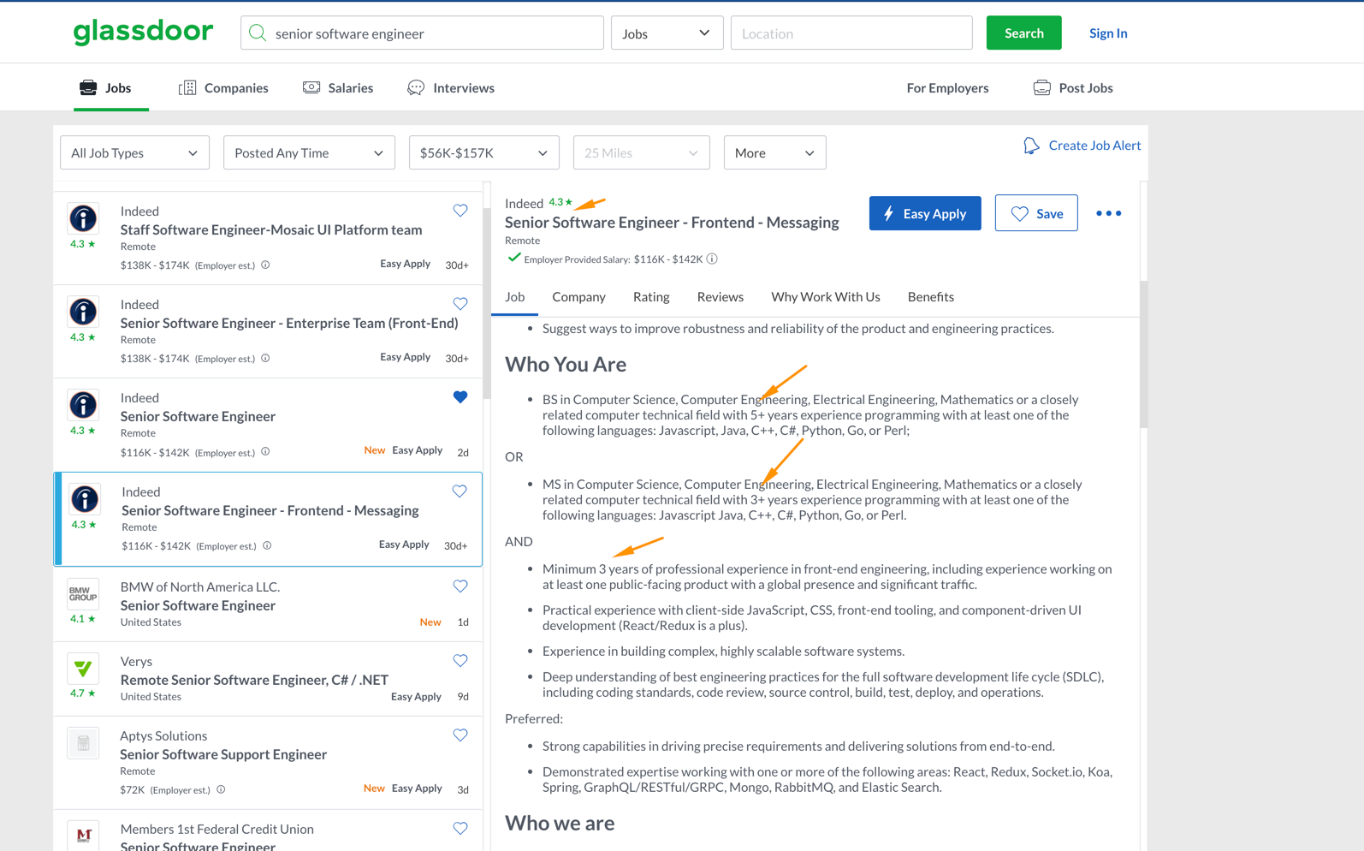Click the Members 1st Federal Credit Union logo
This screenshot has height=851, width=1364.
pyautogui.click(x=83, y=835)
